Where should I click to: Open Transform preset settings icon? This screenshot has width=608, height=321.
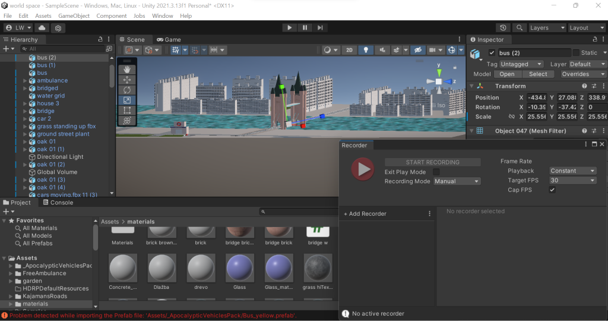(594, 86)
